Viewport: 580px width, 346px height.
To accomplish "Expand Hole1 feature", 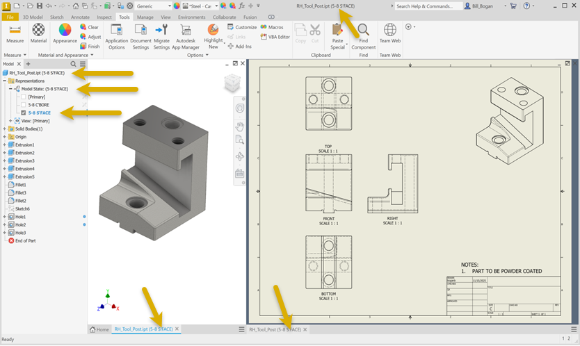I will pyautogui.click(x=4, y=217).
